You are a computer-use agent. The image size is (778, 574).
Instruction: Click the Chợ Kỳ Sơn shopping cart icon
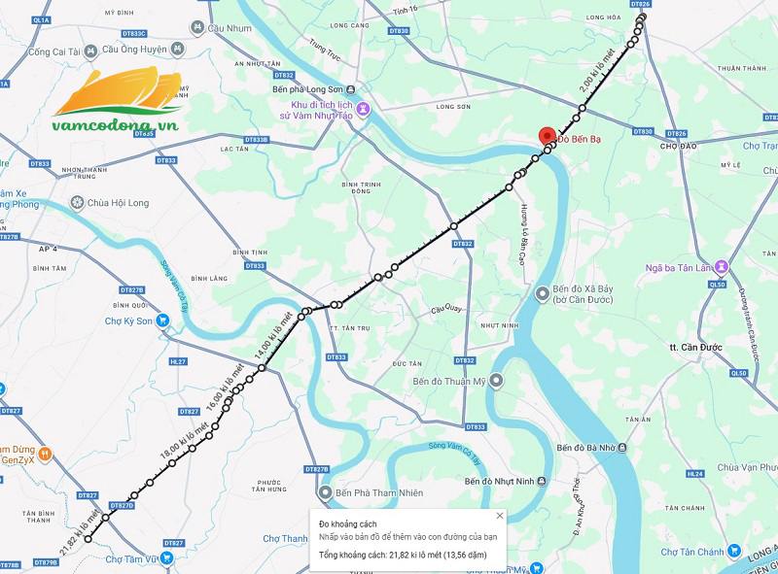161,321
